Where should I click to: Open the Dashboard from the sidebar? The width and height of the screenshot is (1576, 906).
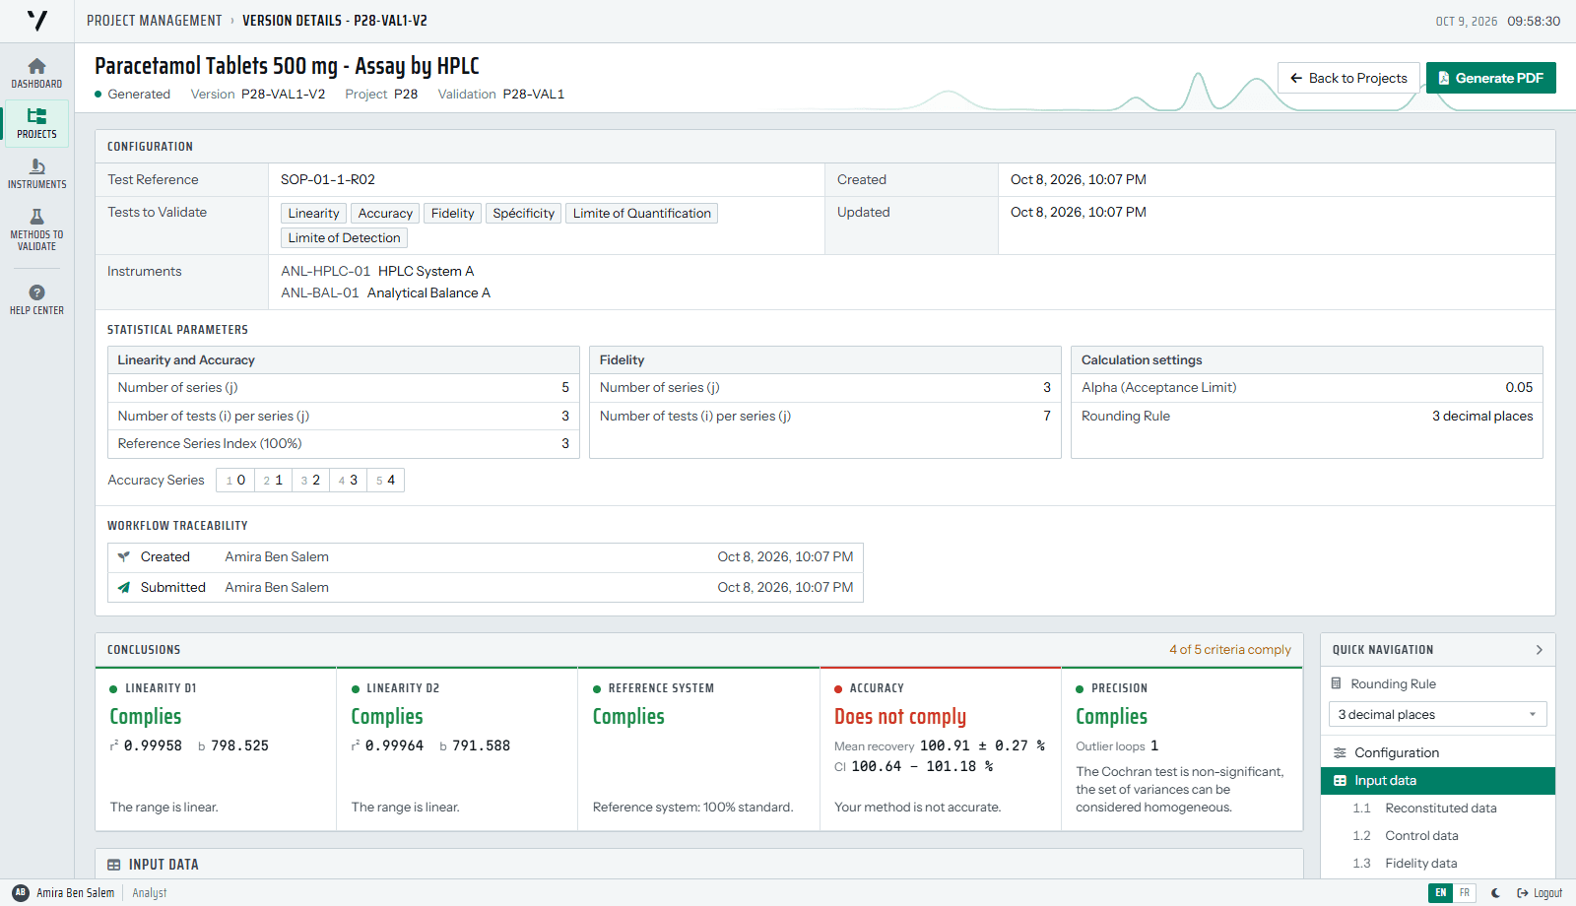(x=36, y=73)
